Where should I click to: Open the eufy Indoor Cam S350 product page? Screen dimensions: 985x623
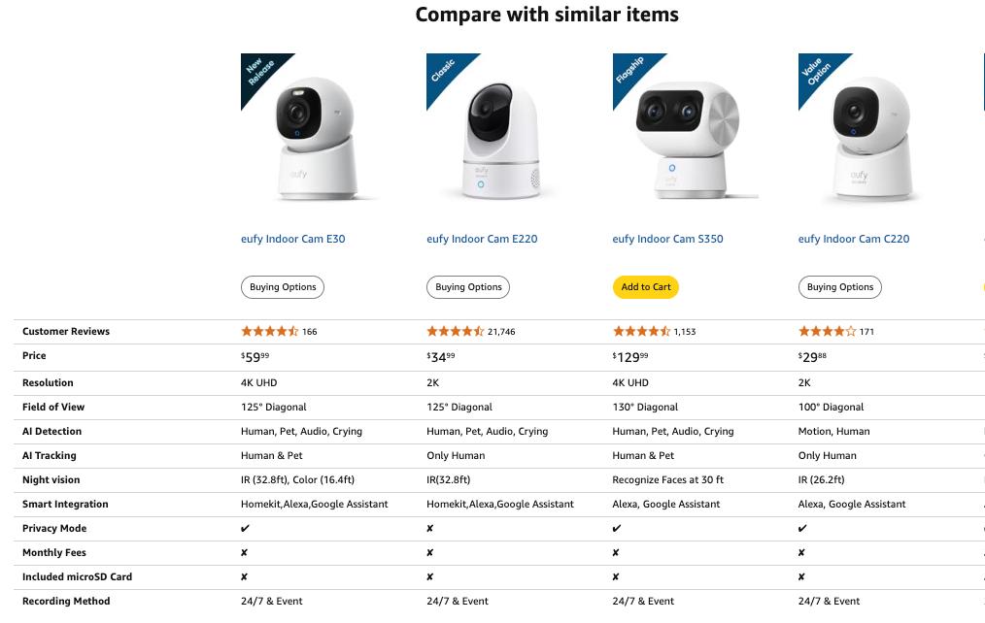tap(667, 239)
